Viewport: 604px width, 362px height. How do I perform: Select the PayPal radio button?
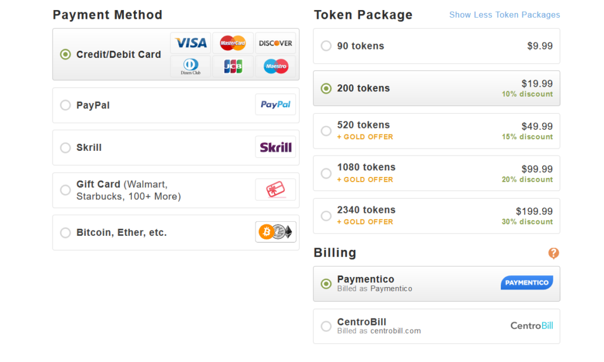coord(65,105)
